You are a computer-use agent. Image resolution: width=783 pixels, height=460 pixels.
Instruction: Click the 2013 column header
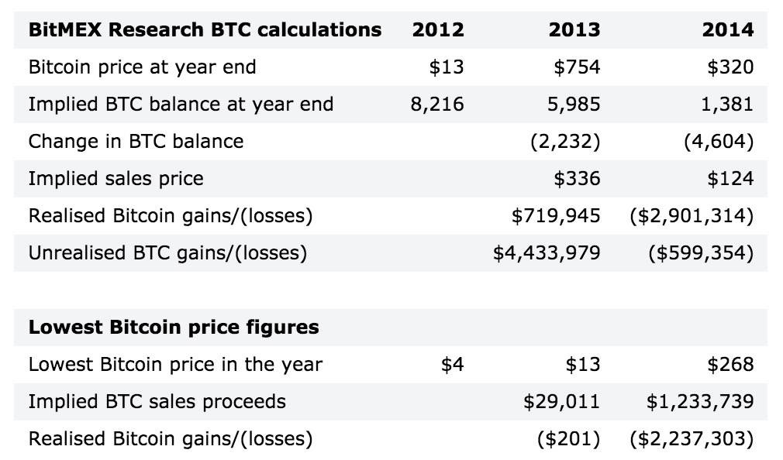pyautogui.click(x=574, y=30)
